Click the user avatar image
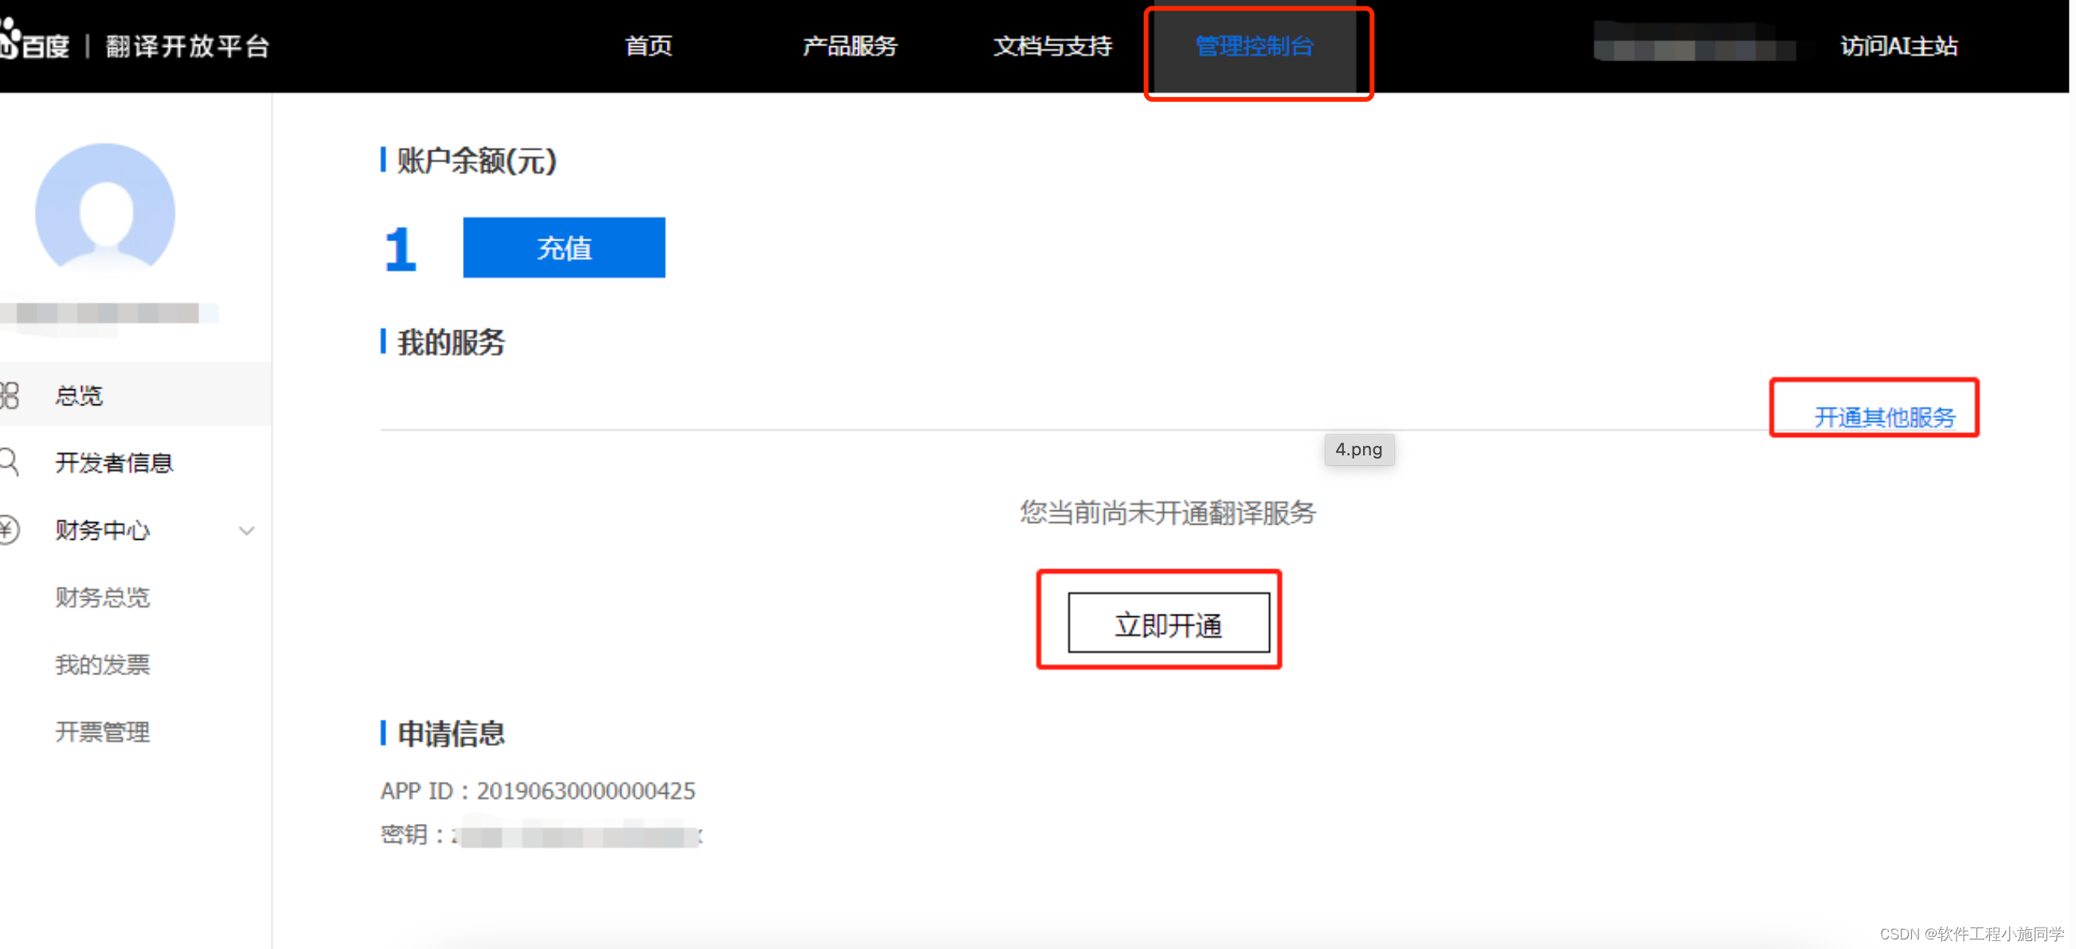The image size is (2076, 949). (x=105, y=209)
